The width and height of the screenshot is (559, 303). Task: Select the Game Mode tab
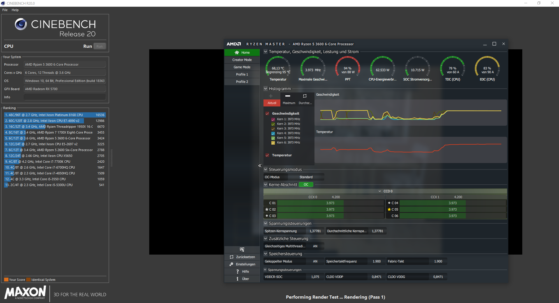point(242,67)
